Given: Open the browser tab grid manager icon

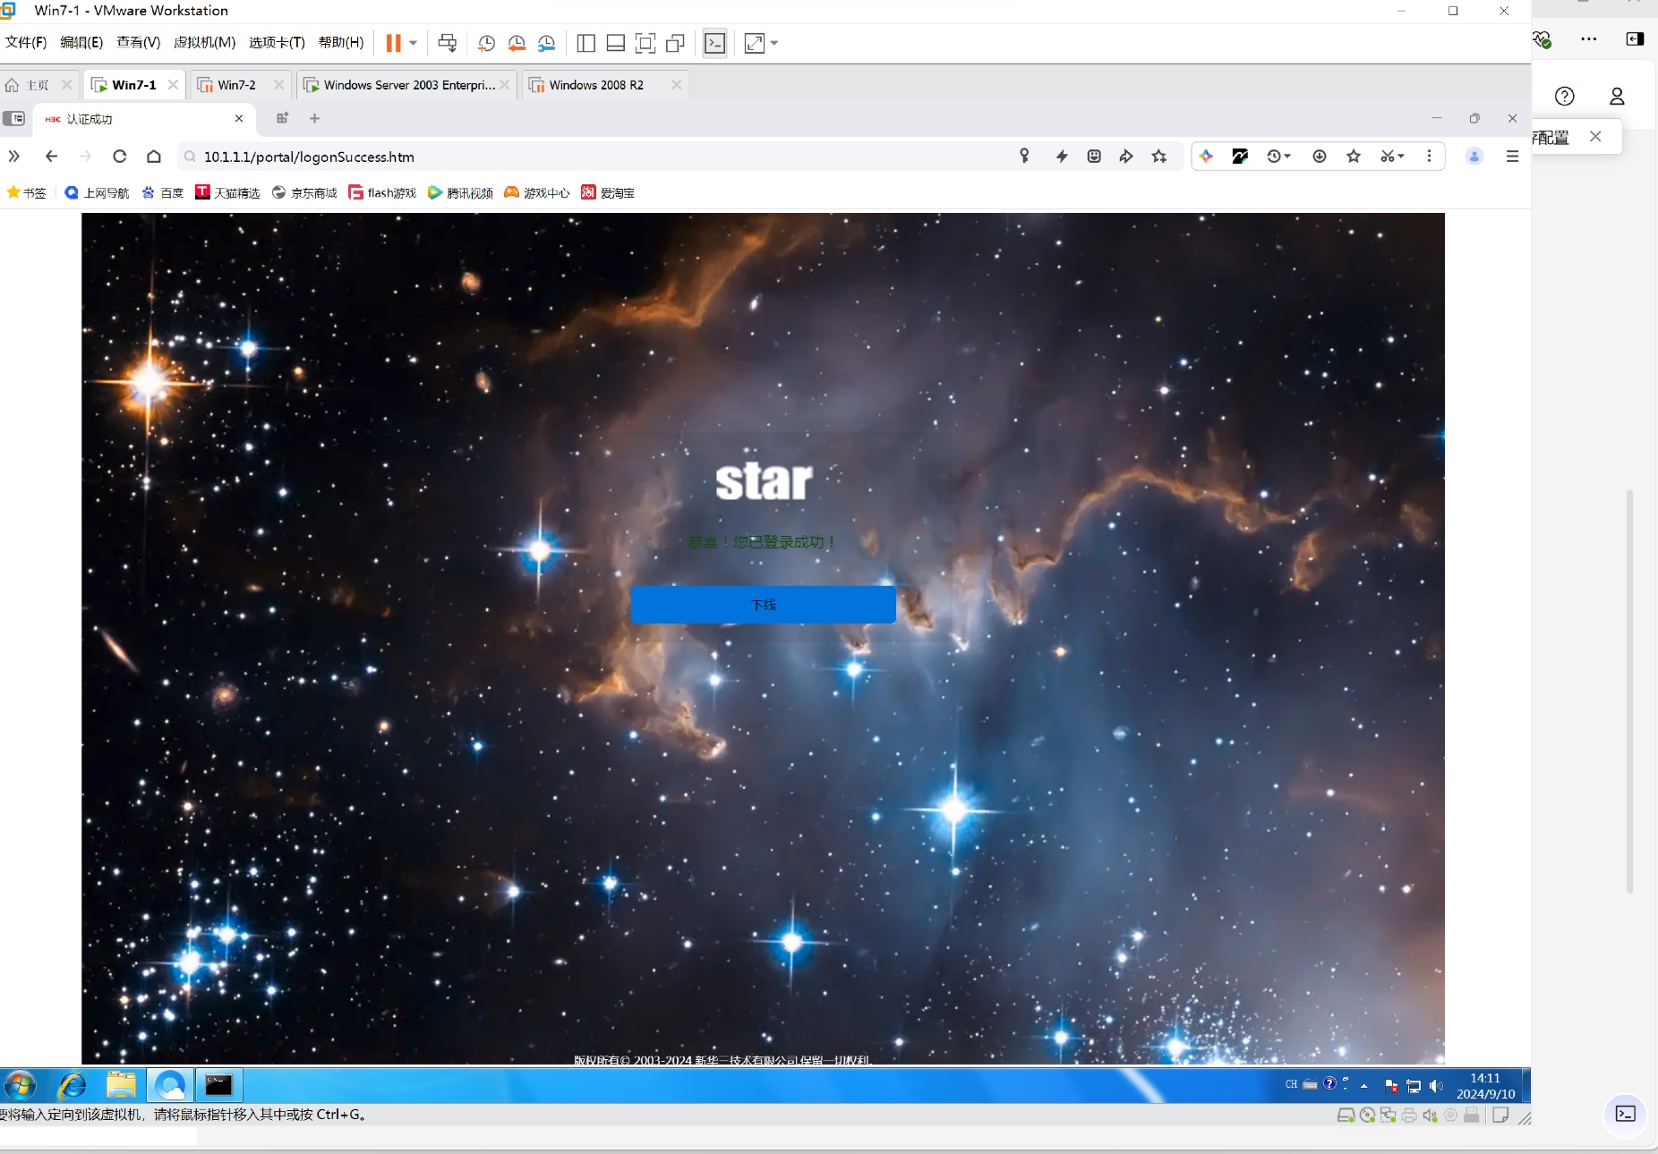Looking at the screenshot, I should [283, 118].
